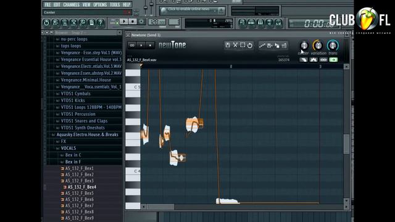Start playback with main transport play button

(123, 22)
